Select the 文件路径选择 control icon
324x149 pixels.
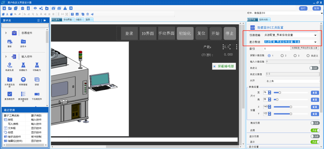click(x=10, y=79)
